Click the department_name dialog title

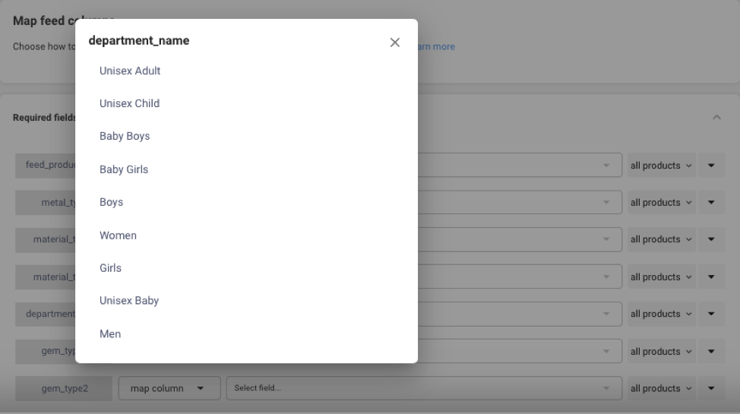click(x=139, y=40)
